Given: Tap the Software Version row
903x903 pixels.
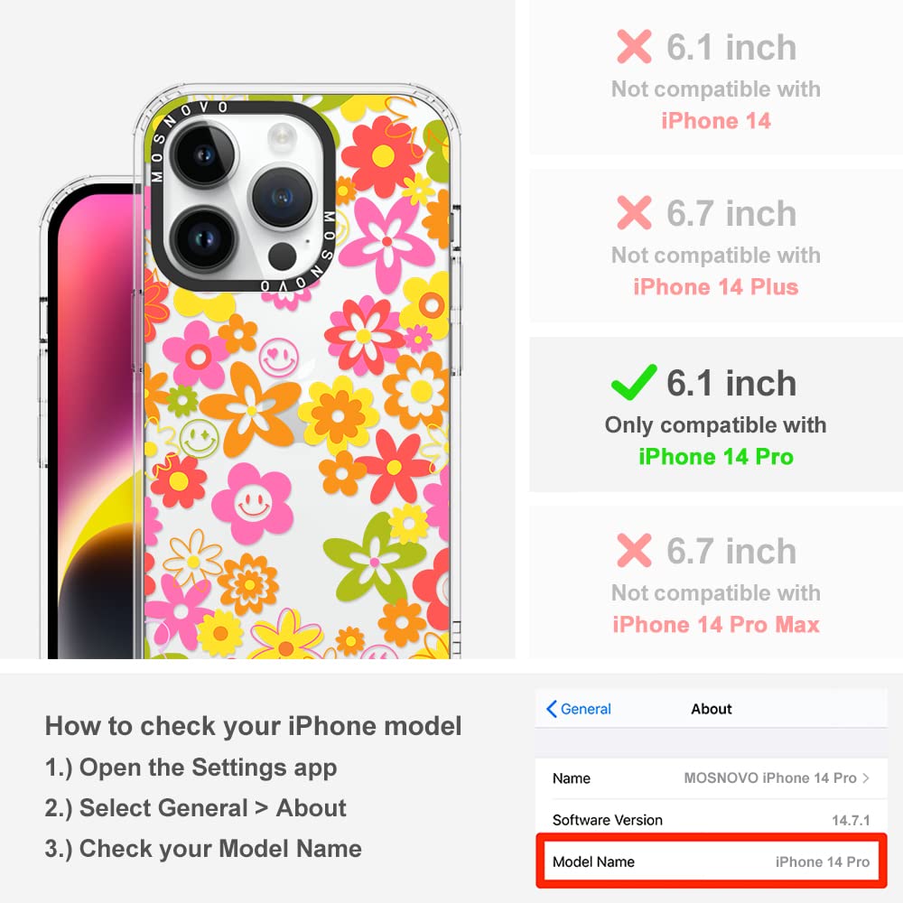Looking at the screenshot, I should 712,820.
